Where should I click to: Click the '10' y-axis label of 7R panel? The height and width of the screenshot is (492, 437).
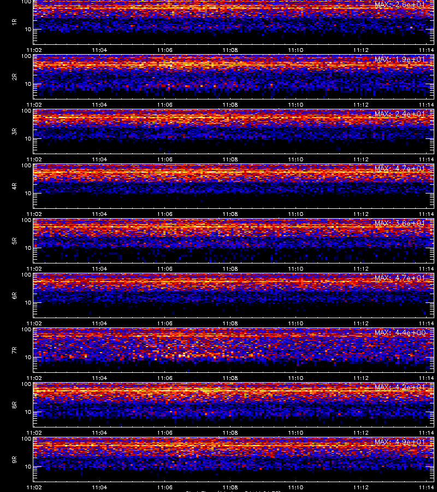coord(28,358)
